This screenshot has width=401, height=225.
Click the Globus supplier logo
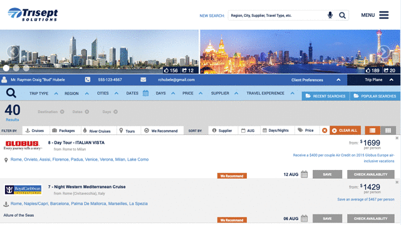23,145
